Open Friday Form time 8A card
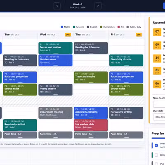165x165 pixels. coord(126,135)
